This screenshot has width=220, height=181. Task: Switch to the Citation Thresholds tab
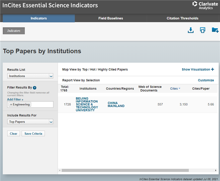point(182,18)
